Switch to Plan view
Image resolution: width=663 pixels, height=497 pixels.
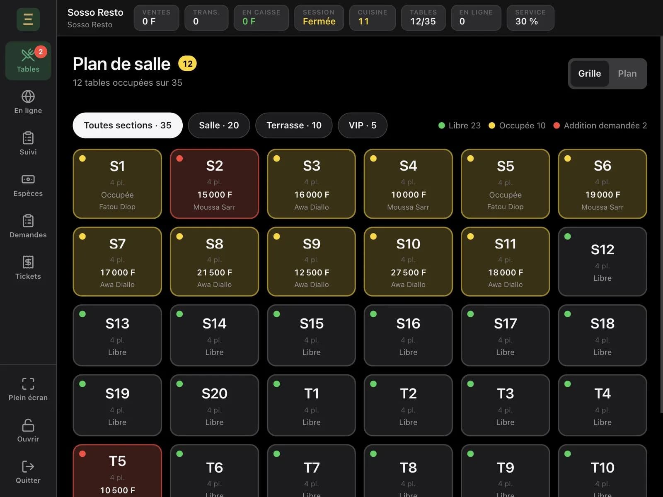pos(627,74)
